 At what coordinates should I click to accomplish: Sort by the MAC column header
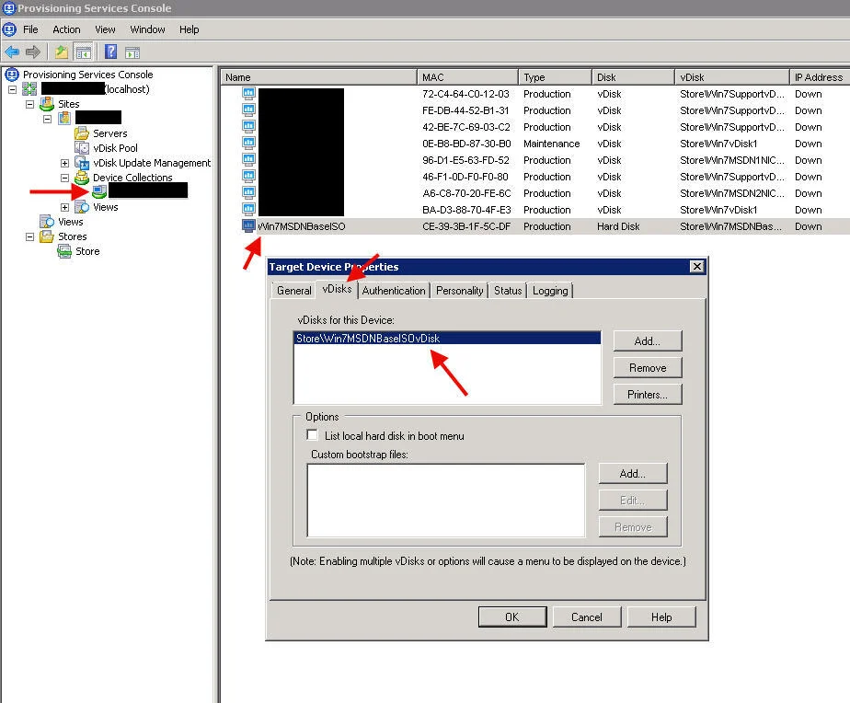[467, 77]
